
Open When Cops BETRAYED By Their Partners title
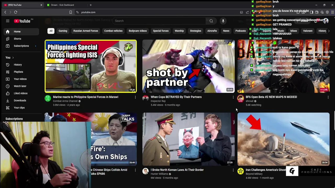pos(176,97)
